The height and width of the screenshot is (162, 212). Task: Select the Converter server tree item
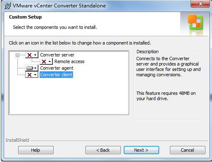point(57,55)
